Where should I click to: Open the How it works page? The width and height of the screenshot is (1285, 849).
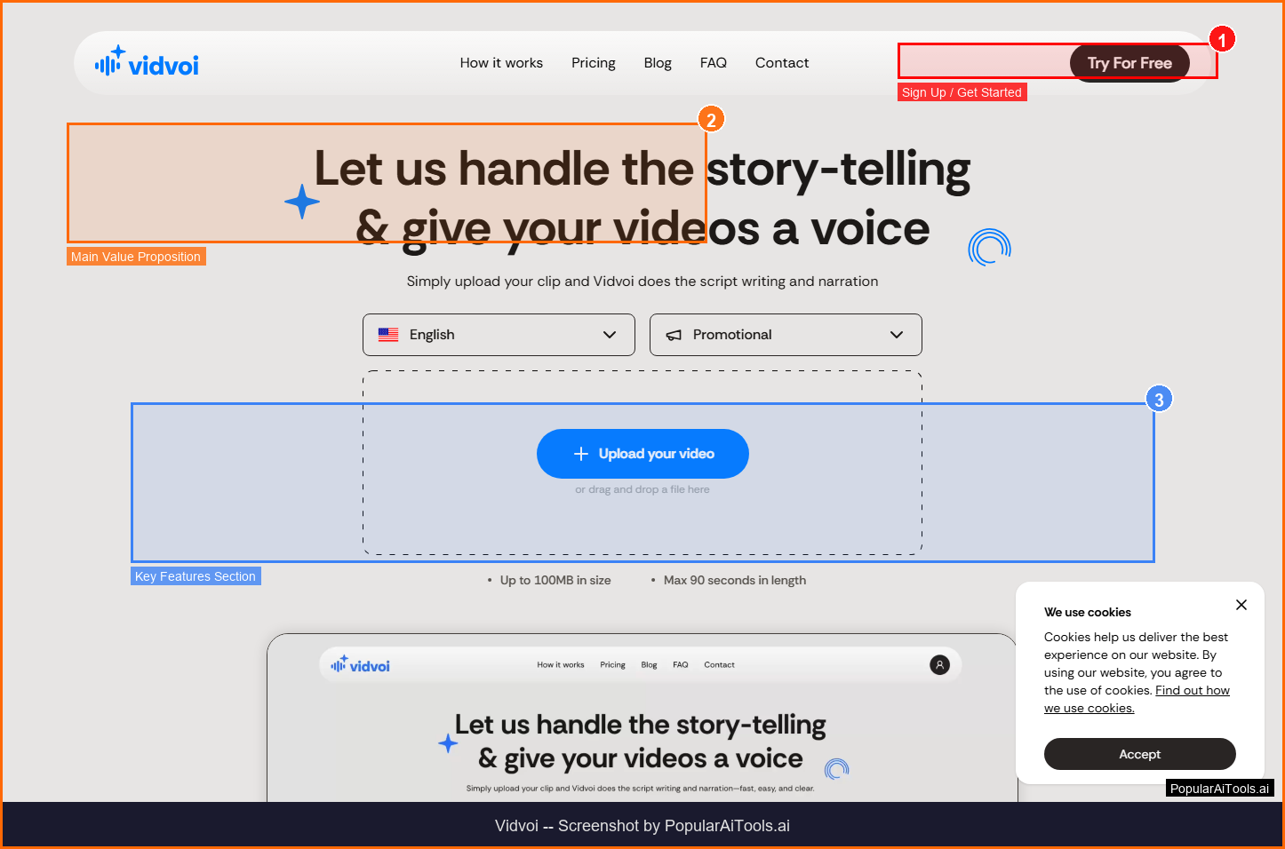point(501,63)
